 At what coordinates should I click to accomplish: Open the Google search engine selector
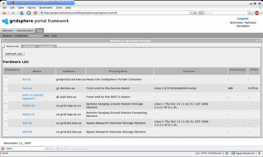click(x=201, y=13)
